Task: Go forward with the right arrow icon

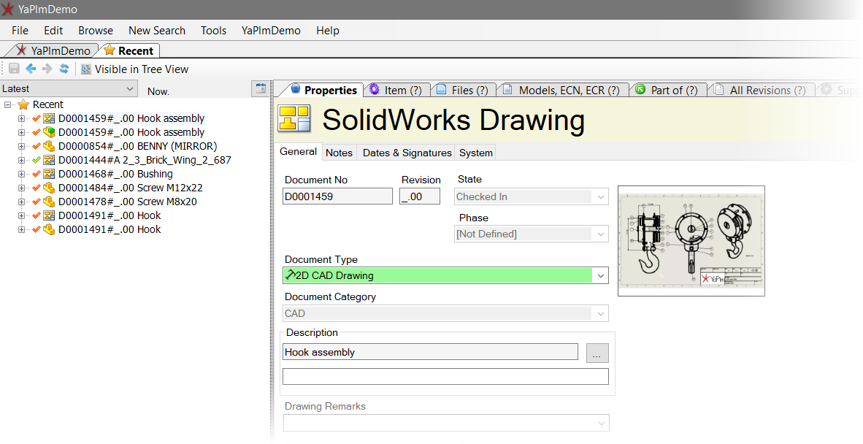Action: [47, 69]
